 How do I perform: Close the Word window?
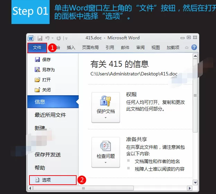[x=195, y=37]
